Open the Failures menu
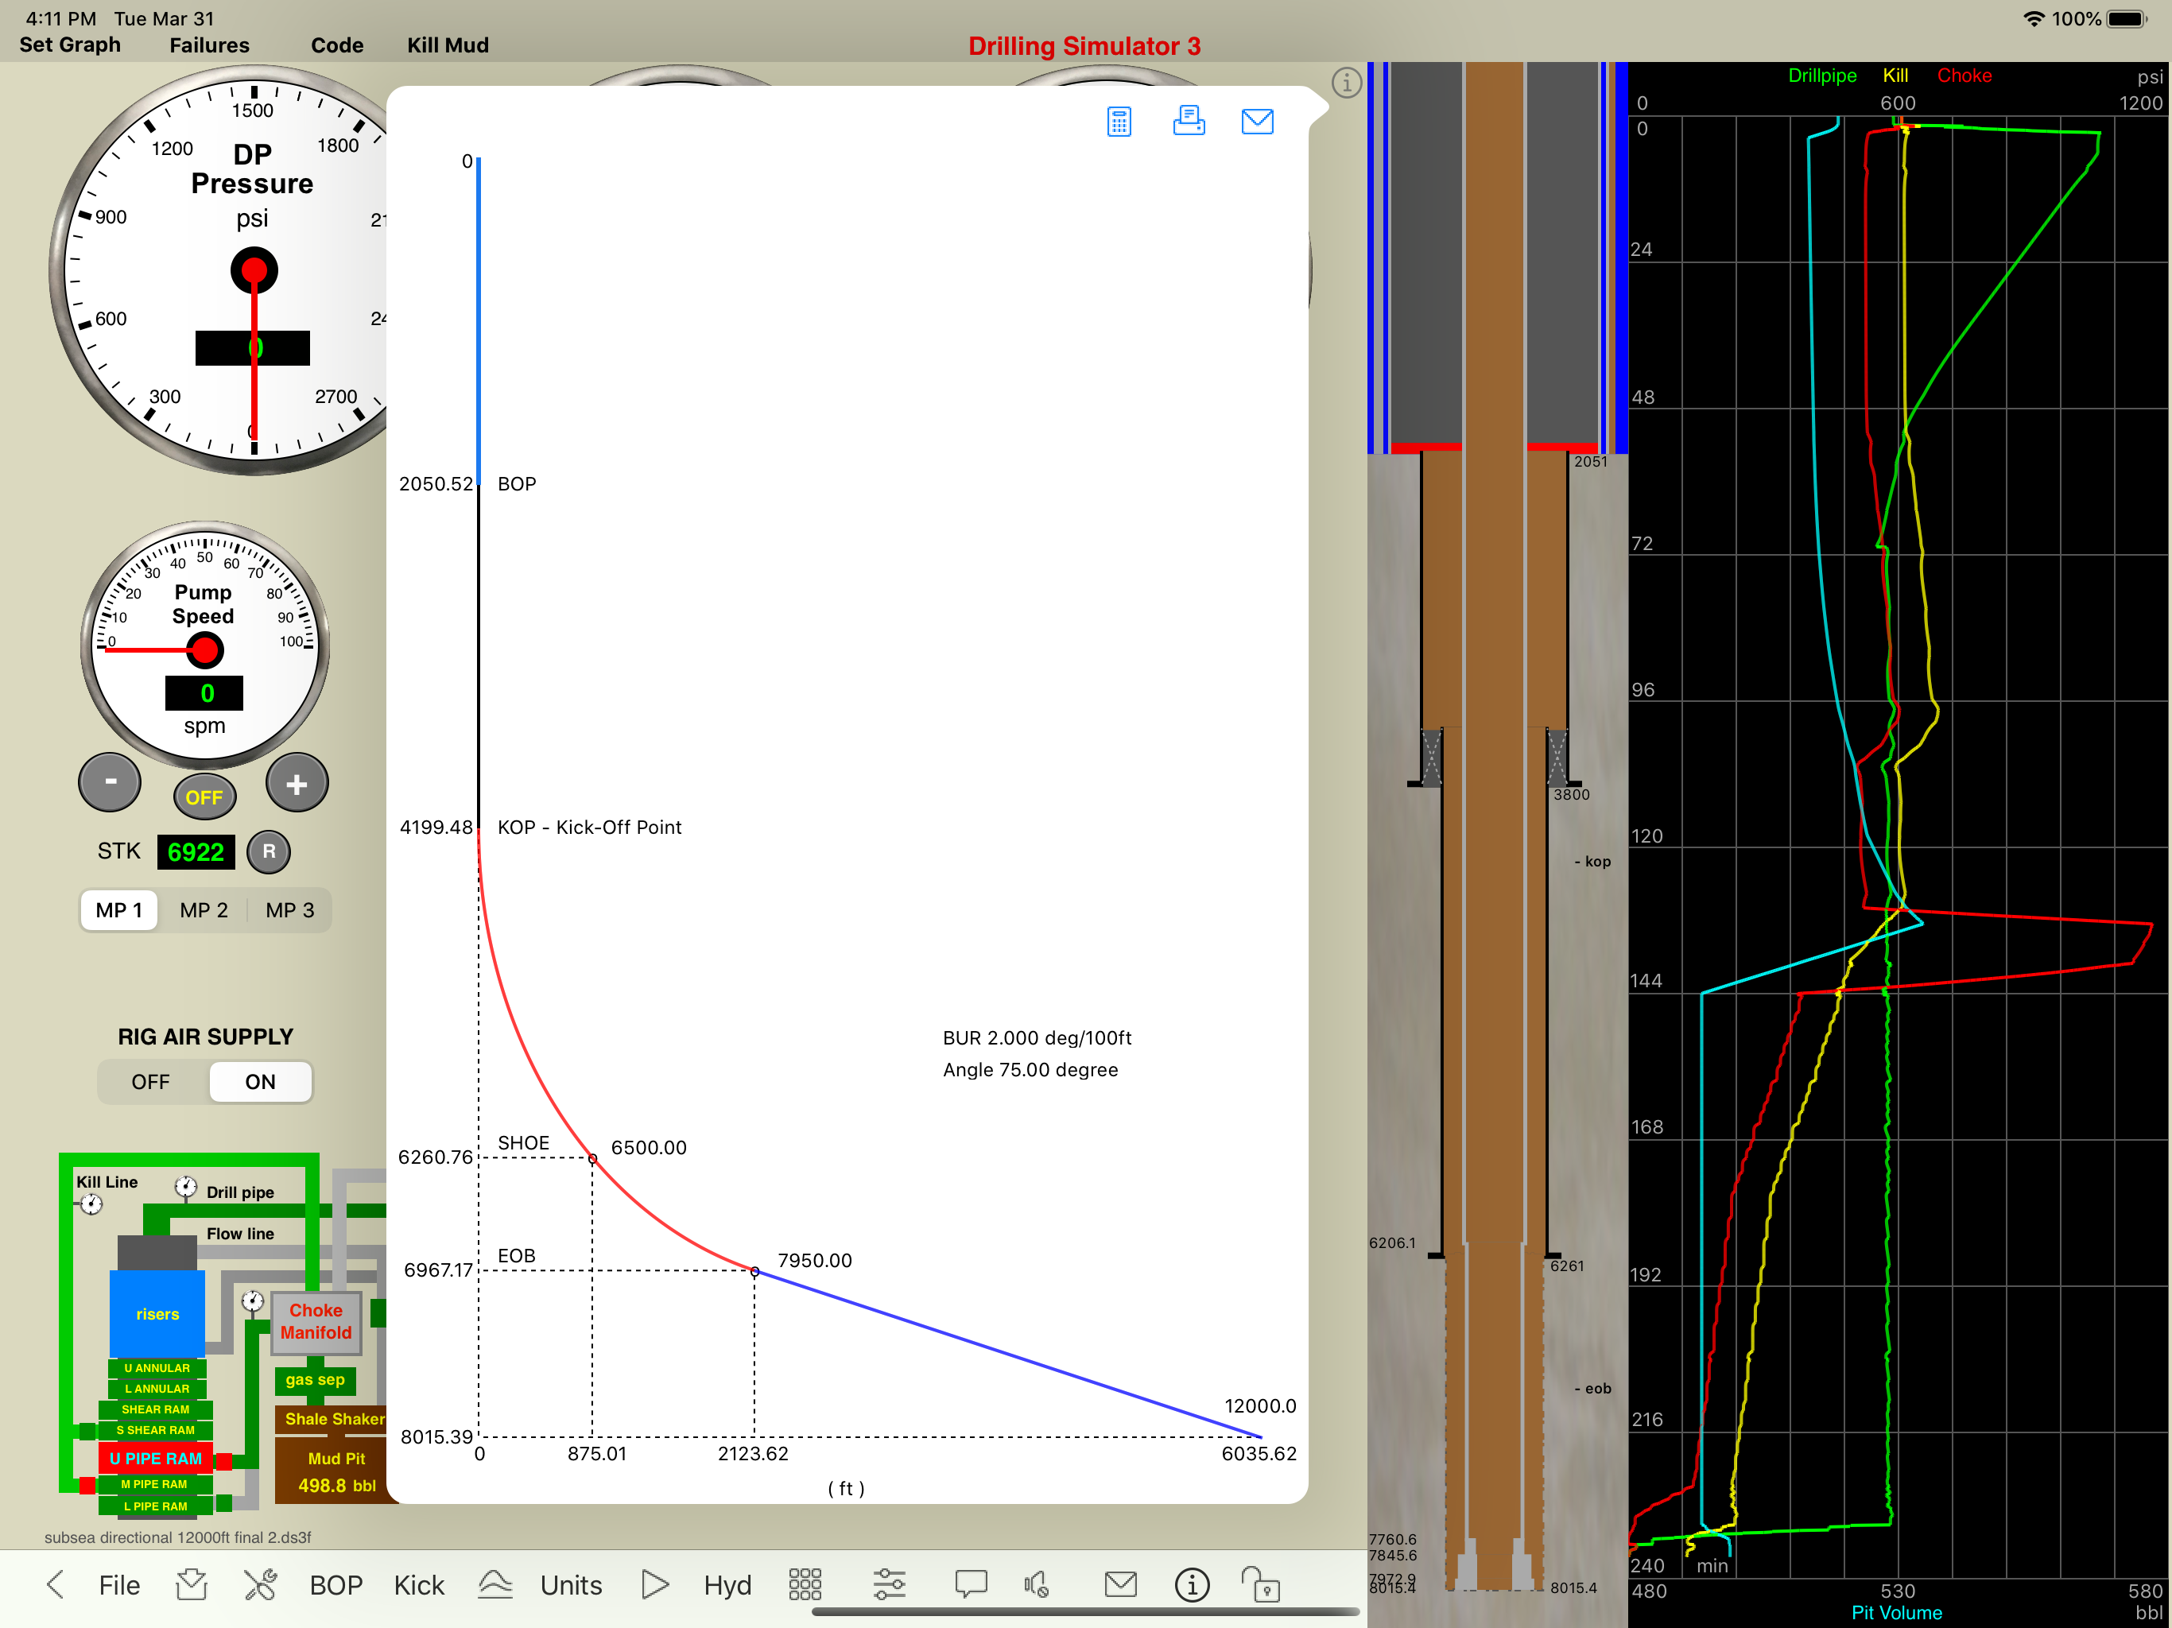This screenshot has width=2172, height=1628. click(209, 45)
